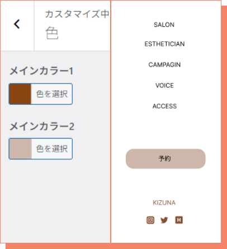Viewport: 227px width, 249px height.
Task: Click the 色 section title
Action: (52, 33)
